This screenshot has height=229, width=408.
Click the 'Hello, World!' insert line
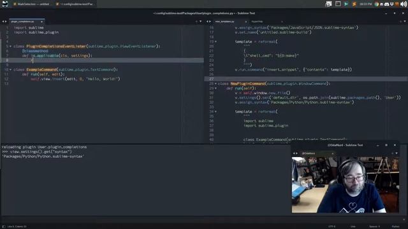pos(75,79)
